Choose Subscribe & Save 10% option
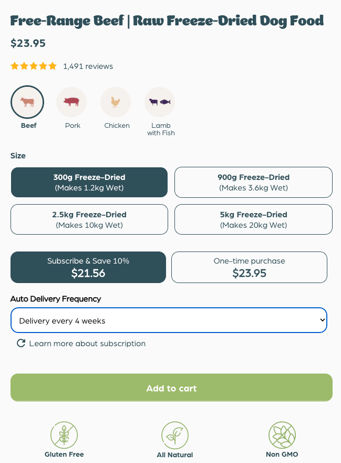The width and height of the screenshot is (341, 463). [88, 267]
